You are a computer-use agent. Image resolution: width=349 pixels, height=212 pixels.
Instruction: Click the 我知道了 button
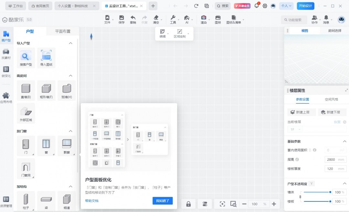pos(163,201)
